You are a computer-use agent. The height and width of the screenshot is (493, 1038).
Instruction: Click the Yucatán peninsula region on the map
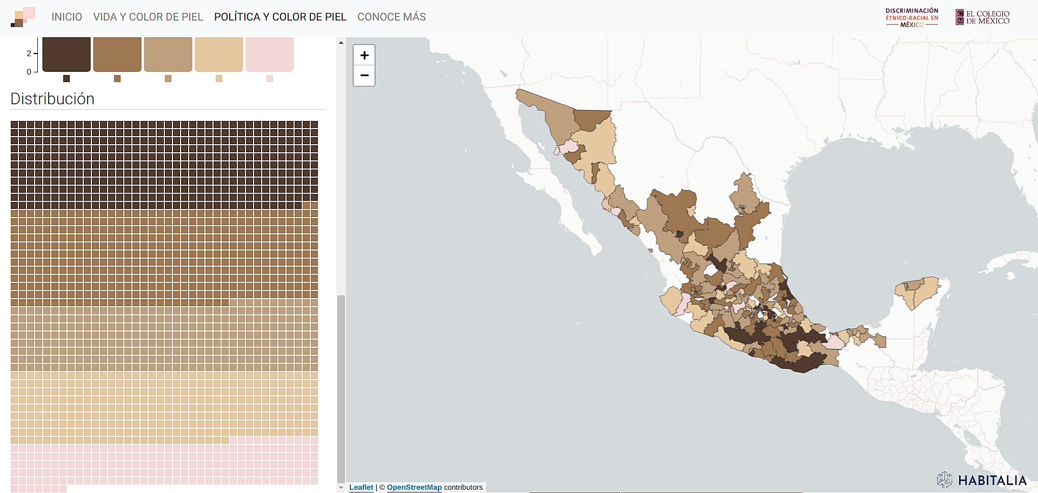(x=919, y=292)
